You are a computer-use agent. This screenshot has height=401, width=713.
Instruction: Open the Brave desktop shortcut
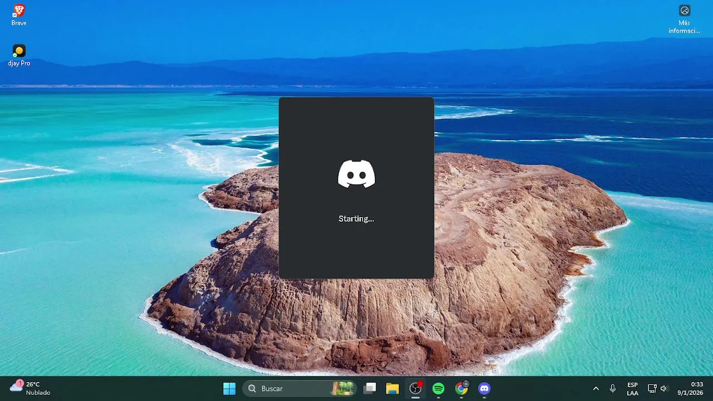[x=19, y=14]
